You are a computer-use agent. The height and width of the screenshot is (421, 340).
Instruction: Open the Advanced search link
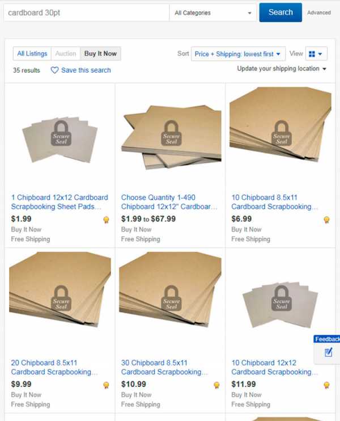tap(319, 12)
